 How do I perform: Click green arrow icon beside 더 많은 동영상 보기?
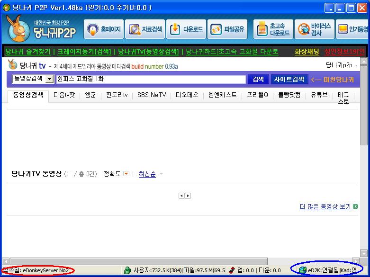click(355, 207)
